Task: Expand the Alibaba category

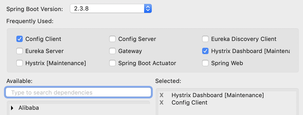Action: [x=12, y=108]
